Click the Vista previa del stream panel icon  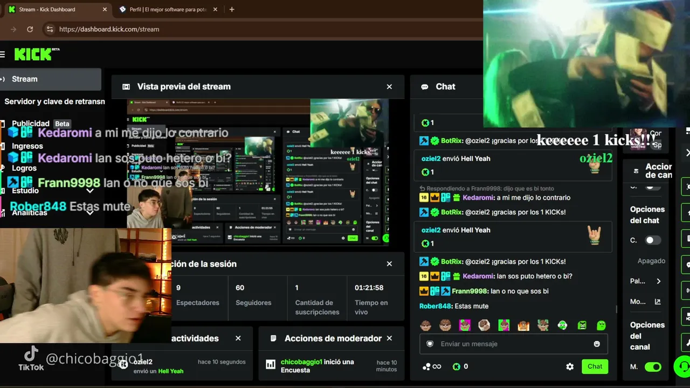coord(126,87)
